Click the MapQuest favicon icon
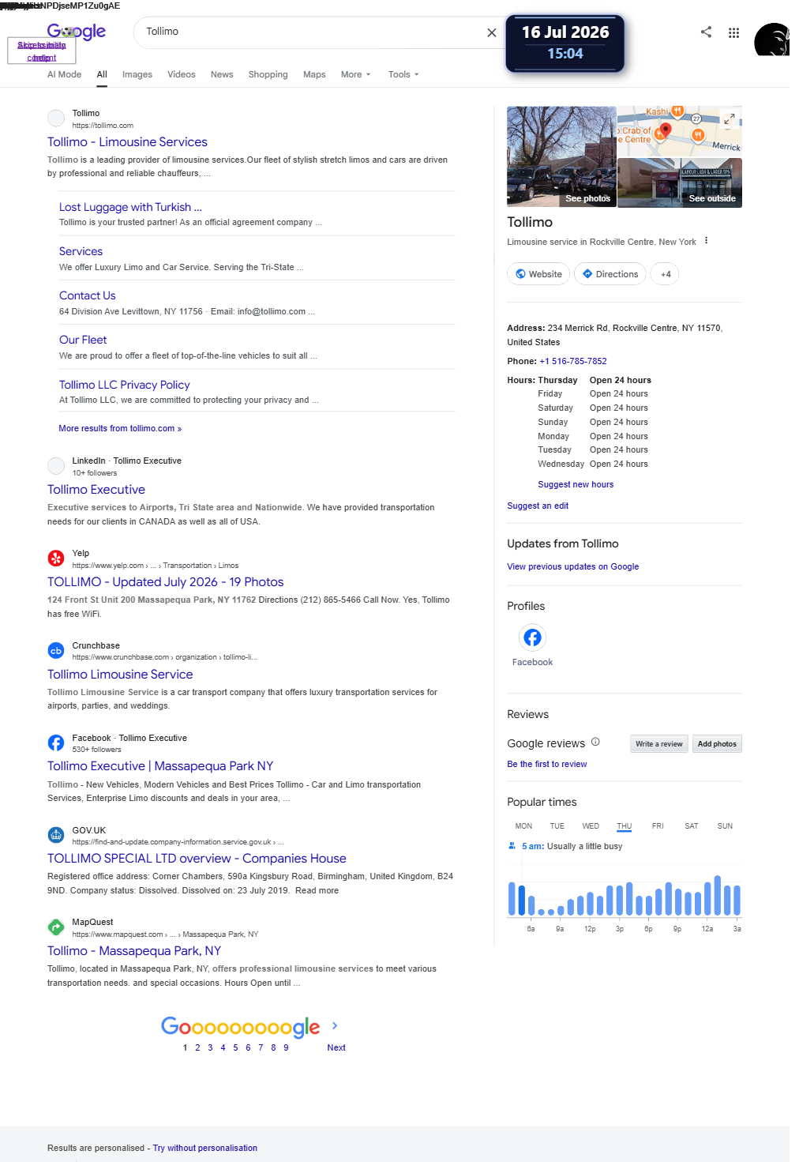 pyautogui.click(x=56, y=927)
